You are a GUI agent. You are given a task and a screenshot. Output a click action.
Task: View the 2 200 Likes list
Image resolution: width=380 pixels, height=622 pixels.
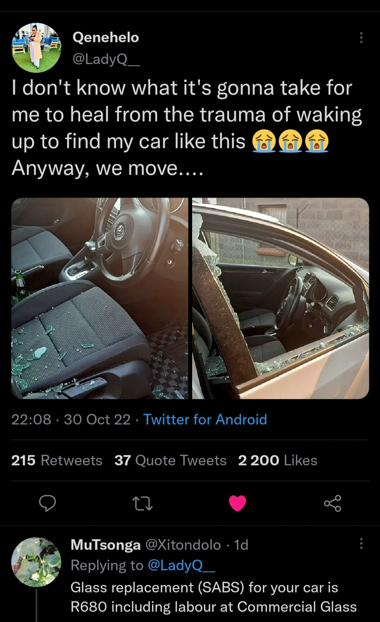coord(278,460)
